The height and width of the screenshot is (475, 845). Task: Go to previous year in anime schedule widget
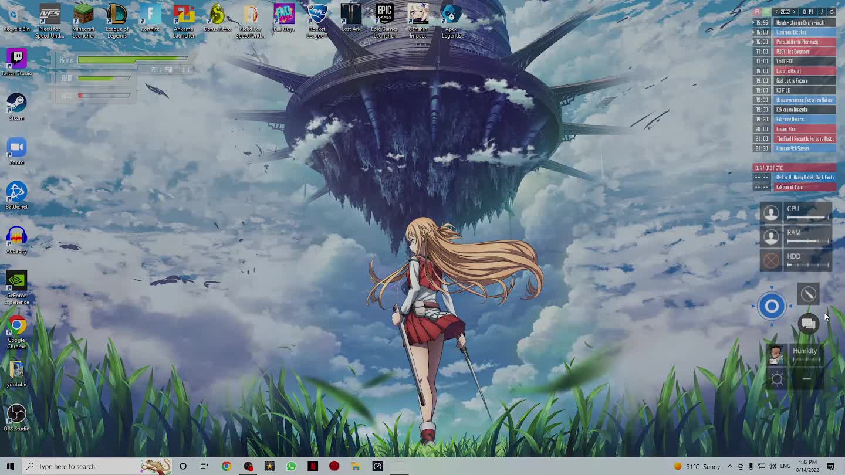[x=776, y=12]
